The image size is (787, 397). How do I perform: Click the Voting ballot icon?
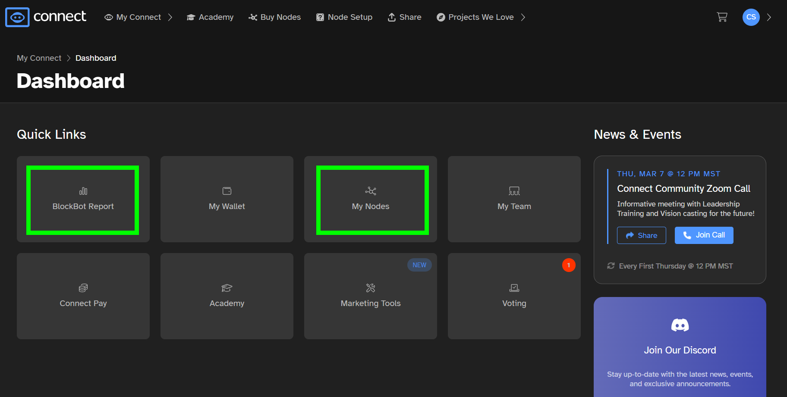point(514,288)
